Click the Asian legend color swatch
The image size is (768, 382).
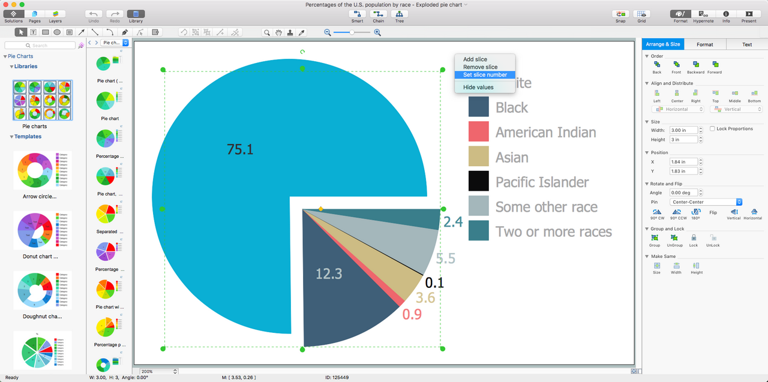click(x=479, y=157)
